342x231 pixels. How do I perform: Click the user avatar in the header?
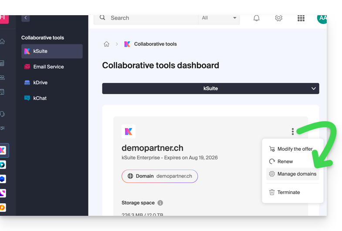[322, 18]
